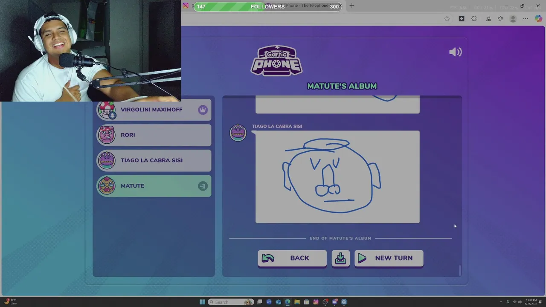This screenshot has height=307, width=546.
Task: Open Tiago's face drawing in the album
Action: click(337, 177)
